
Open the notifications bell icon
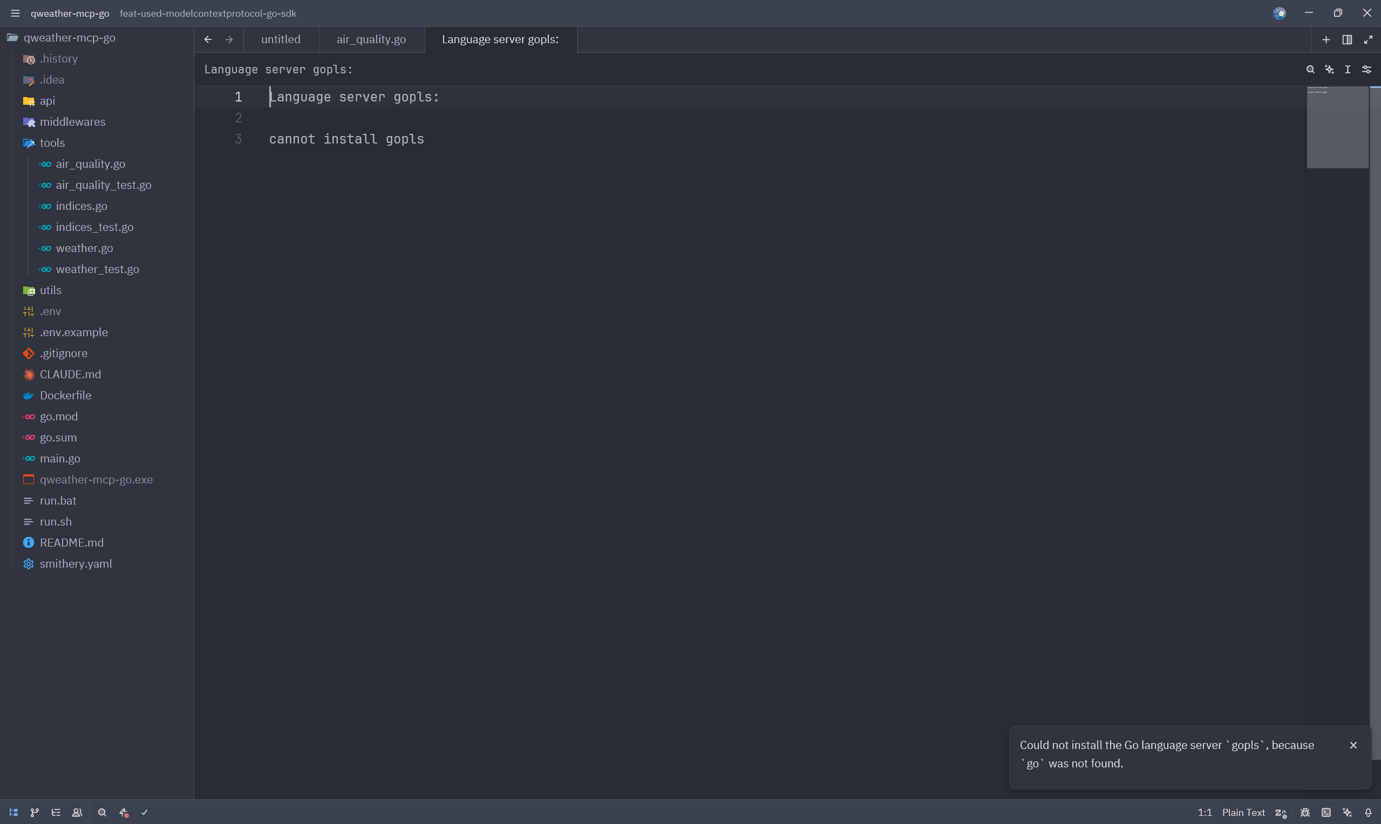tap(1368, 812)
